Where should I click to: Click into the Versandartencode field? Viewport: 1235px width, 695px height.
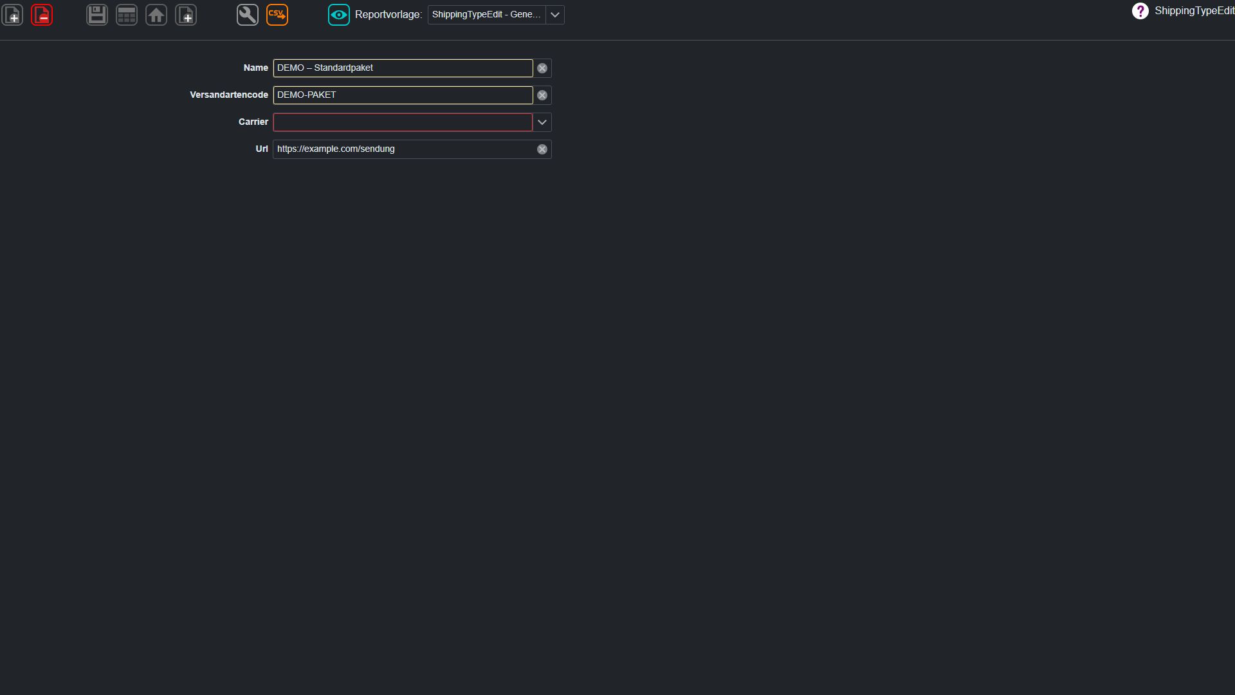(403, 95)
